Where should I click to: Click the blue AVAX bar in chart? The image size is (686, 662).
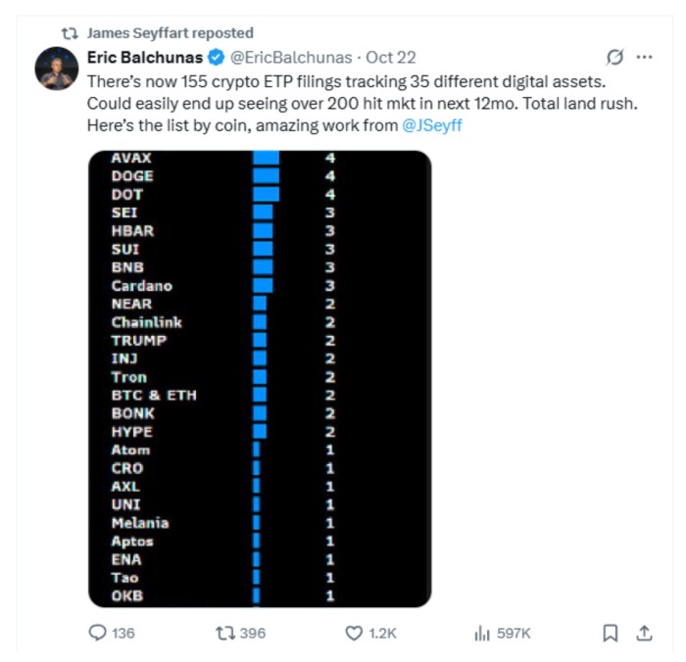click(x=266, y=158)
